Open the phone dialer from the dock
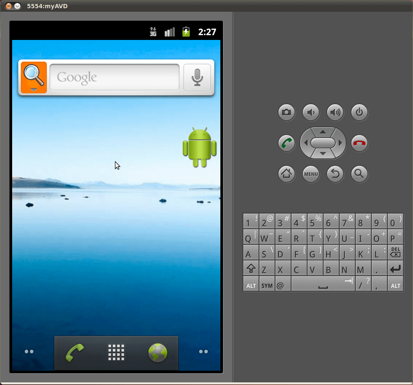413x385 pixels. (x=75, y=352)
